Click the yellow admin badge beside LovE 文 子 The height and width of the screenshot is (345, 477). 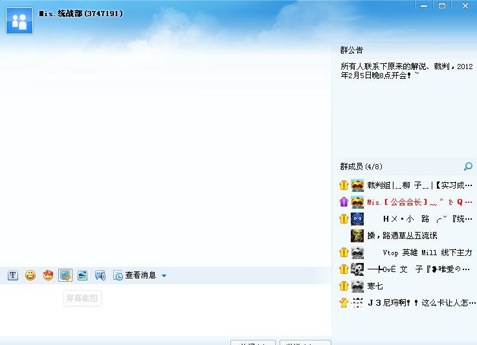pyautogui.click(x=344, y=269)
